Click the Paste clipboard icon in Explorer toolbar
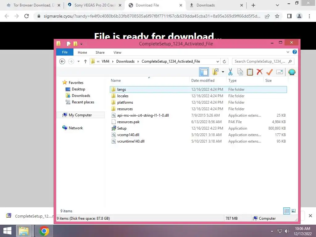316x237 pixels. click(x=250, y=72)
